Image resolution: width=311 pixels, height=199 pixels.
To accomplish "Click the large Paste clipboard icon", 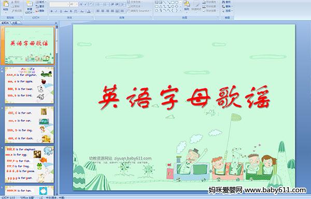I will 6,4.
